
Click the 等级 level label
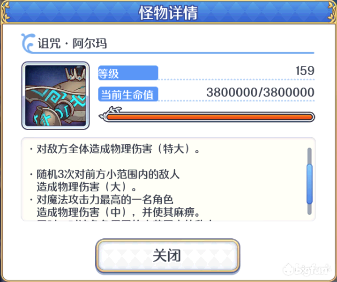[128, 73]
